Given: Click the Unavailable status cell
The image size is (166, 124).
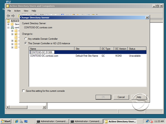Looking at the screenshot, I should (x=135, y=56).
